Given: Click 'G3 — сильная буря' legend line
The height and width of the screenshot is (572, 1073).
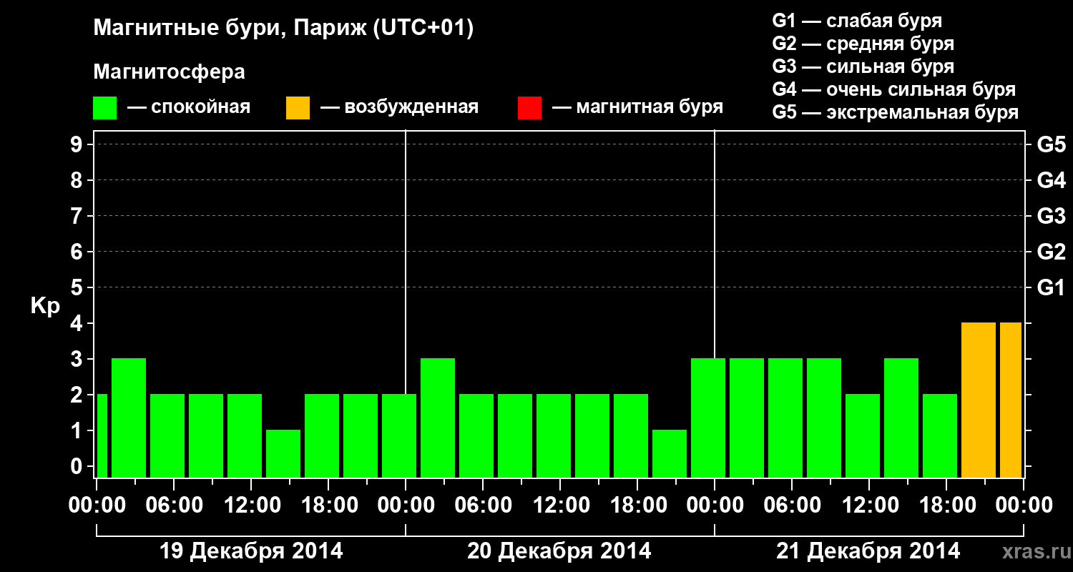Looking at the screenshot, I should pyautogui.click(x=863, y=66).
